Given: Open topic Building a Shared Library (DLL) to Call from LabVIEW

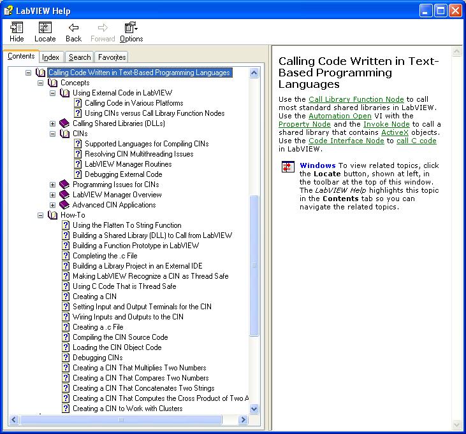Looking at the screenshot, I should (152, 235).
